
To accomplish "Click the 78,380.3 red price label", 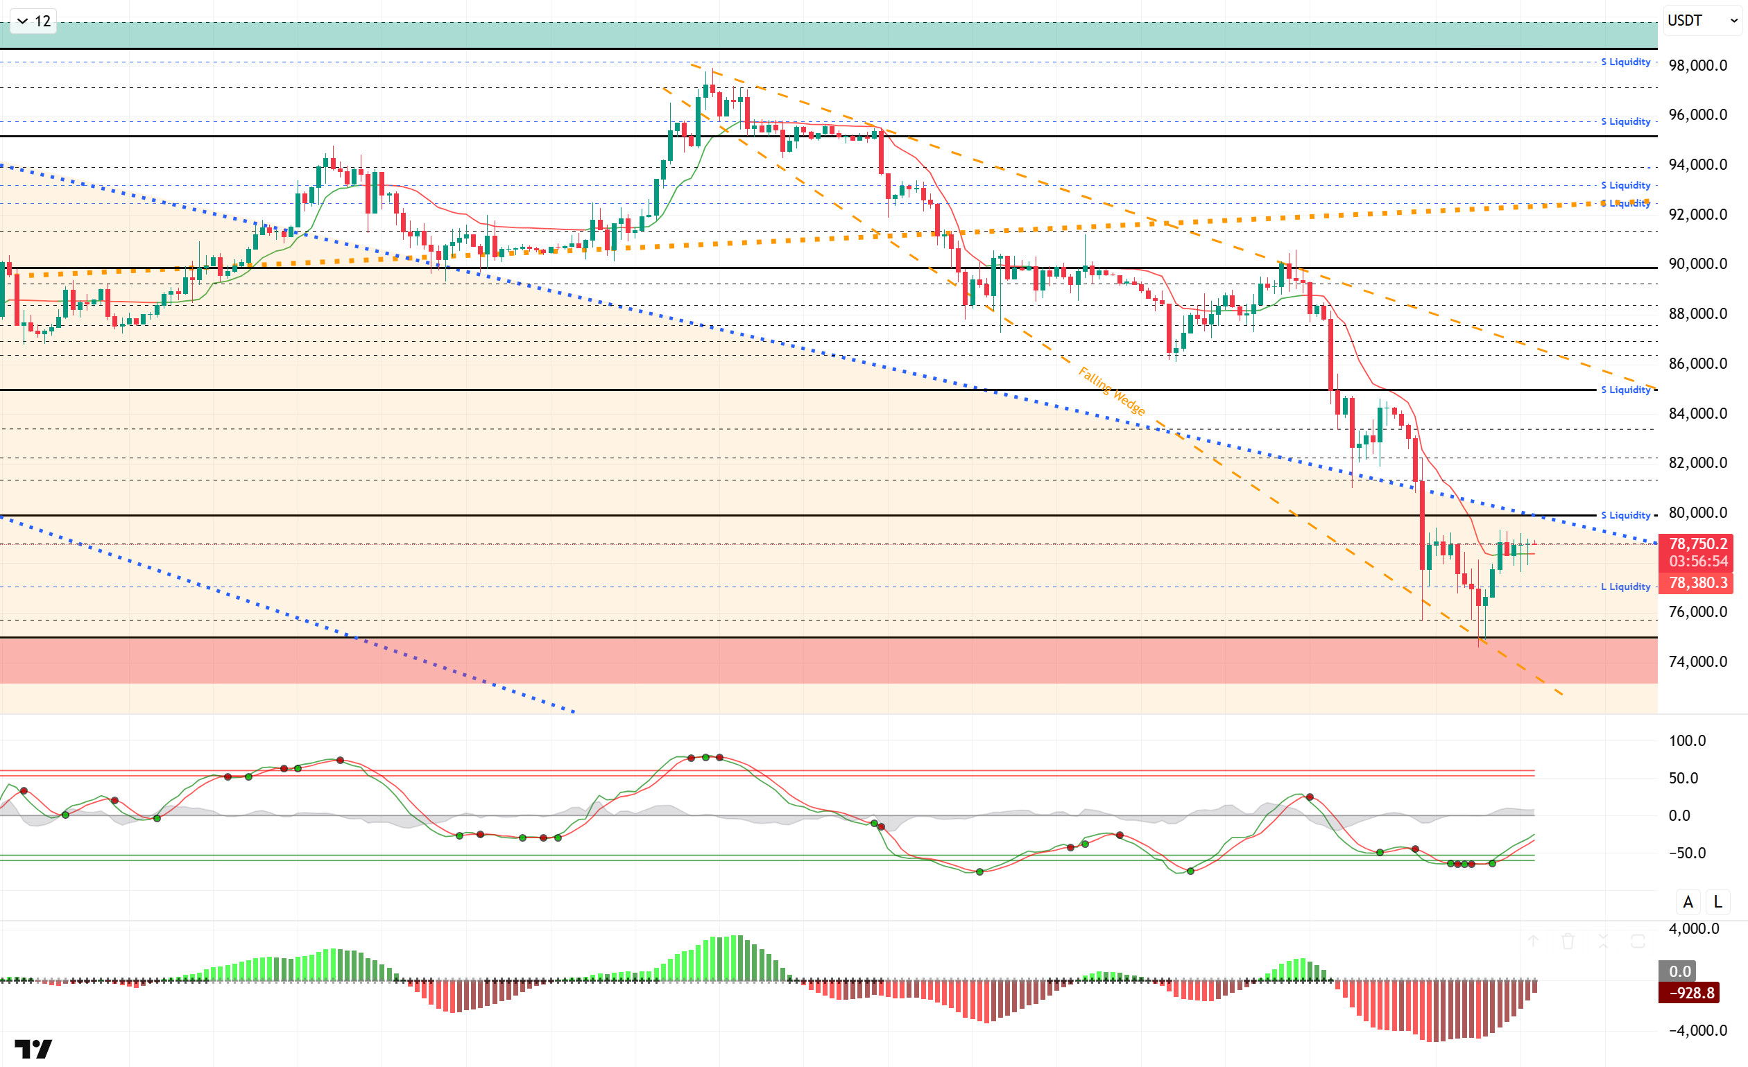I will pos(1697,583).
